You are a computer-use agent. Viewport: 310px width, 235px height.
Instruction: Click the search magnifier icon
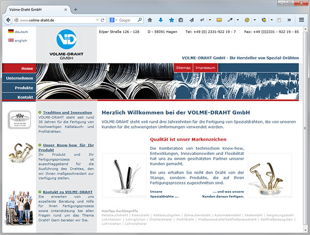[140, 20]
